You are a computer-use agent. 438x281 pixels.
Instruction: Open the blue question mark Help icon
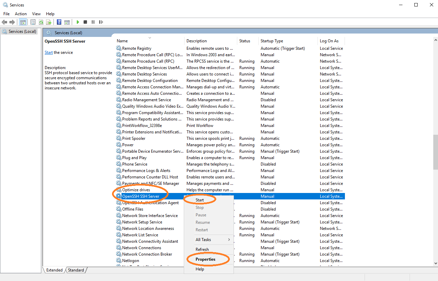point(59,22)
